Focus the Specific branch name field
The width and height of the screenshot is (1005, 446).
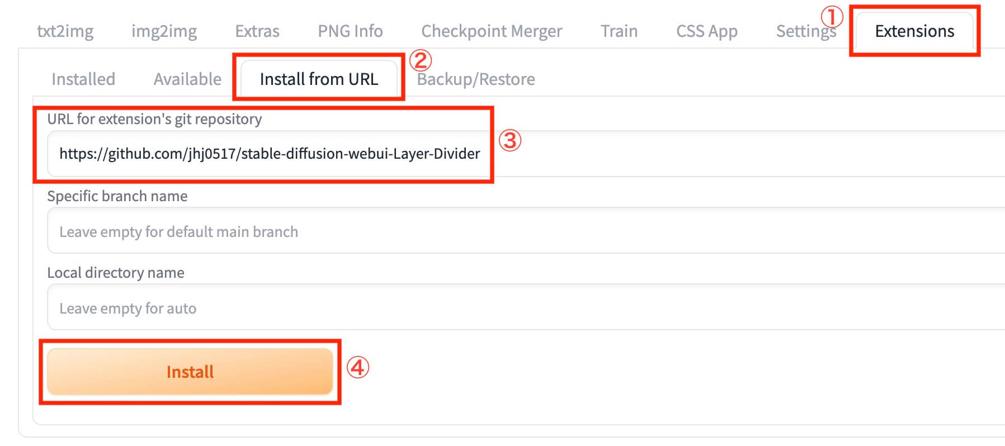click(503, 231)
